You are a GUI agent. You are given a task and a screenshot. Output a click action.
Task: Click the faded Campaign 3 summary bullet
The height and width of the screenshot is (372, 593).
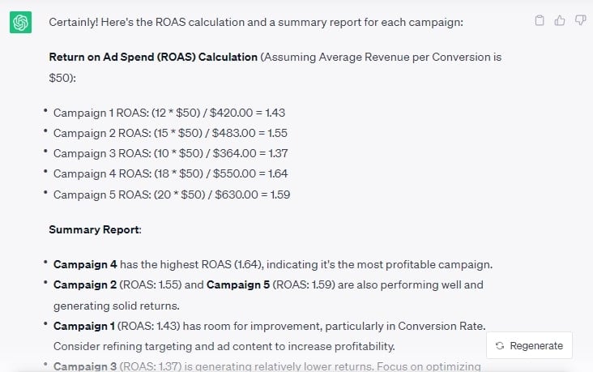pos(84,366)
